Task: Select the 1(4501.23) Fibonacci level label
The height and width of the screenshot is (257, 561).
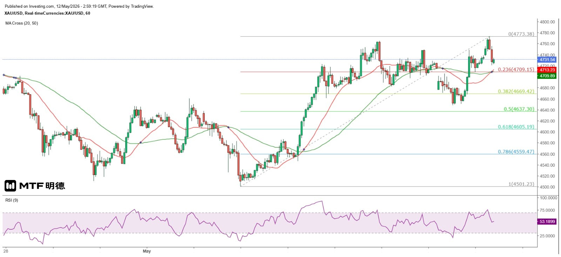Action: click(521, 184)
